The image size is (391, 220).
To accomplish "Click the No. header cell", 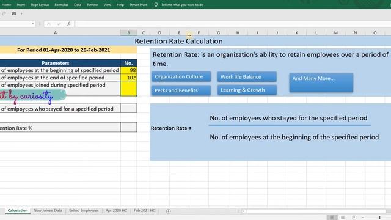I will click(128, 63).
